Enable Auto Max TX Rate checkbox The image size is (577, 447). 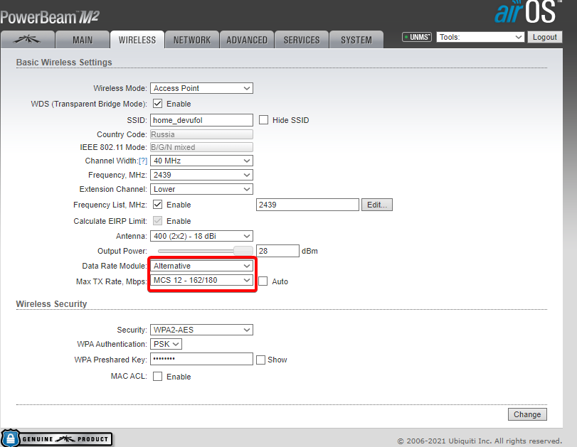[x=263, y=281]
